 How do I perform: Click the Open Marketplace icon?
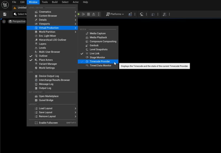[36, 96]
